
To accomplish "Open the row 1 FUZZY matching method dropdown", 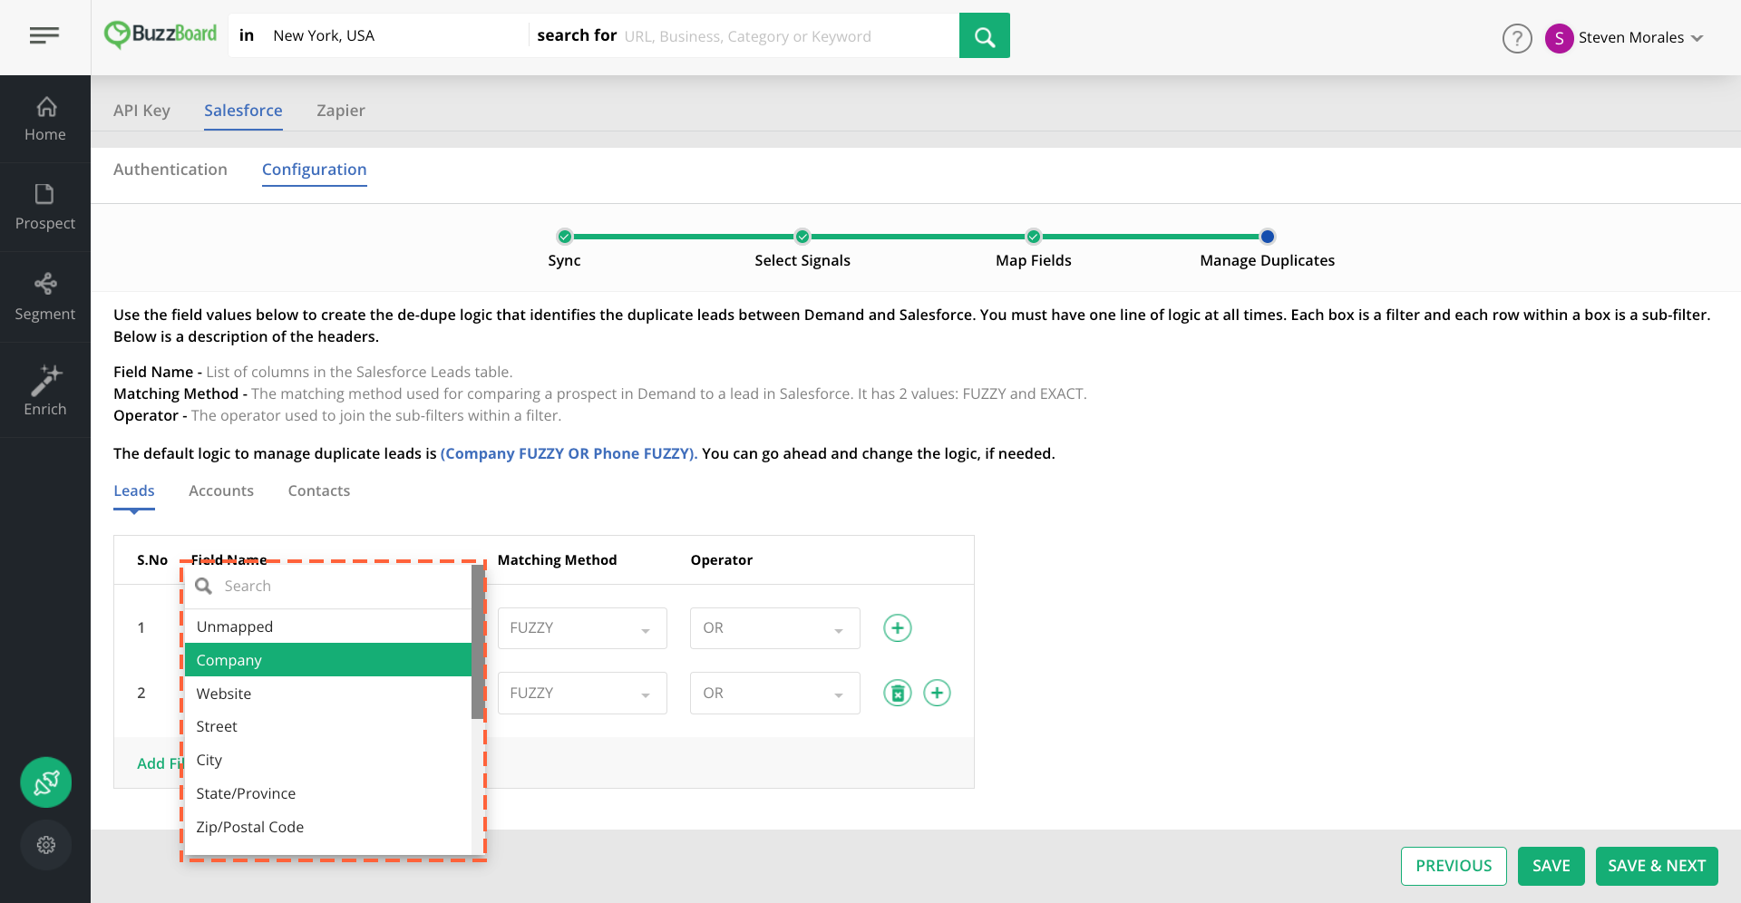I will tap(582, 628).
